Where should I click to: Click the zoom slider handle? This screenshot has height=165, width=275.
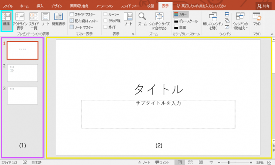point(229,162)
